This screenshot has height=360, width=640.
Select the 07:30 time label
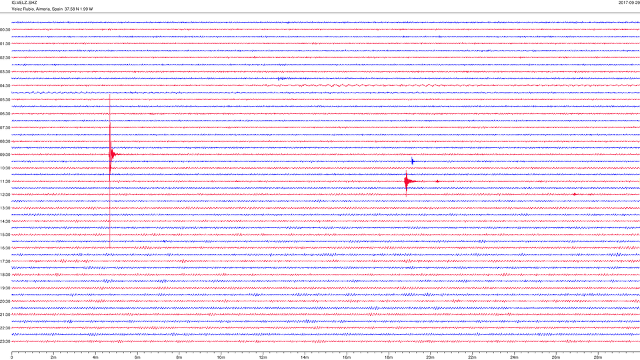coord(5,128)
